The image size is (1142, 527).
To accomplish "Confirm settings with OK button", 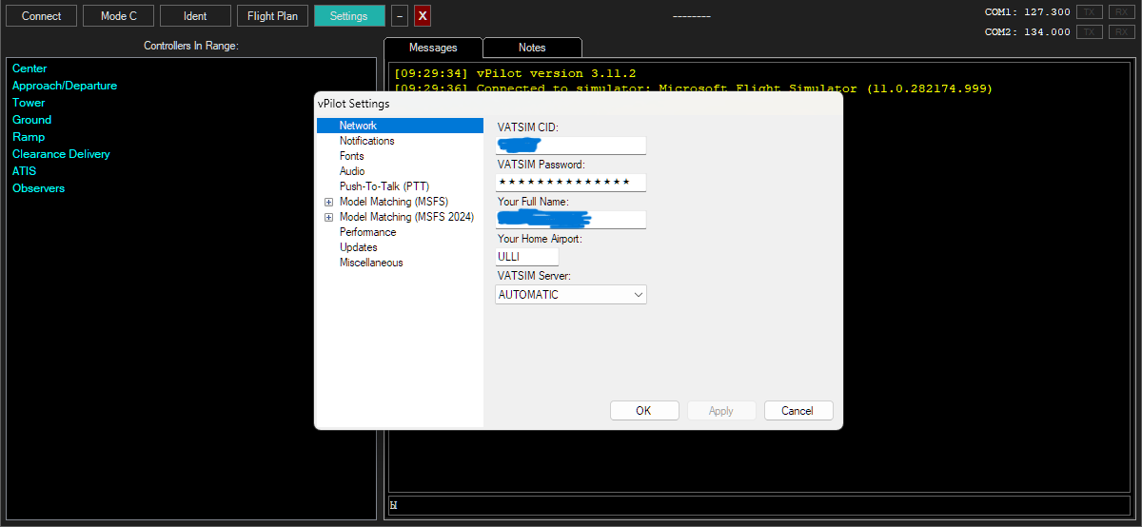I will click(643, 411).
